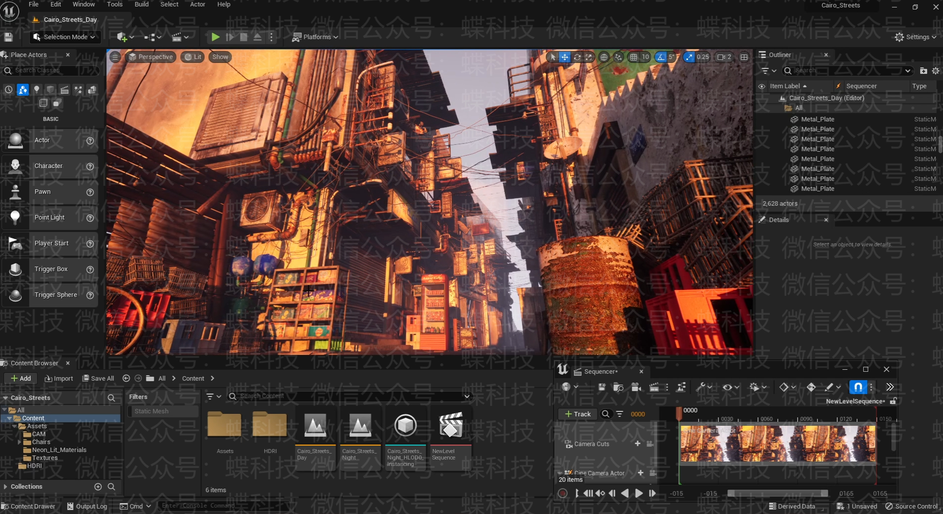Toggle the Sequencer snapping magnet button
This screenshot has width=943, height=514.
point(858,387)
